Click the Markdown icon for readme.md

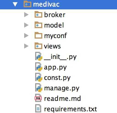(x=38, y=98)
